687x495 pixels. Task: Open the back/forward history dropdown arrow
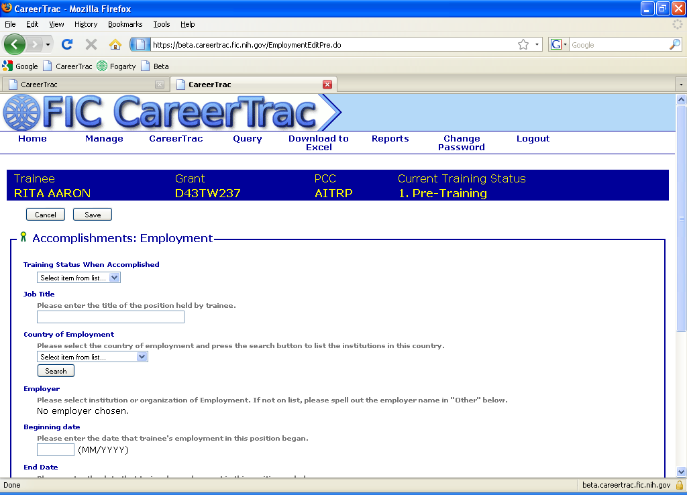pos(48,45)
